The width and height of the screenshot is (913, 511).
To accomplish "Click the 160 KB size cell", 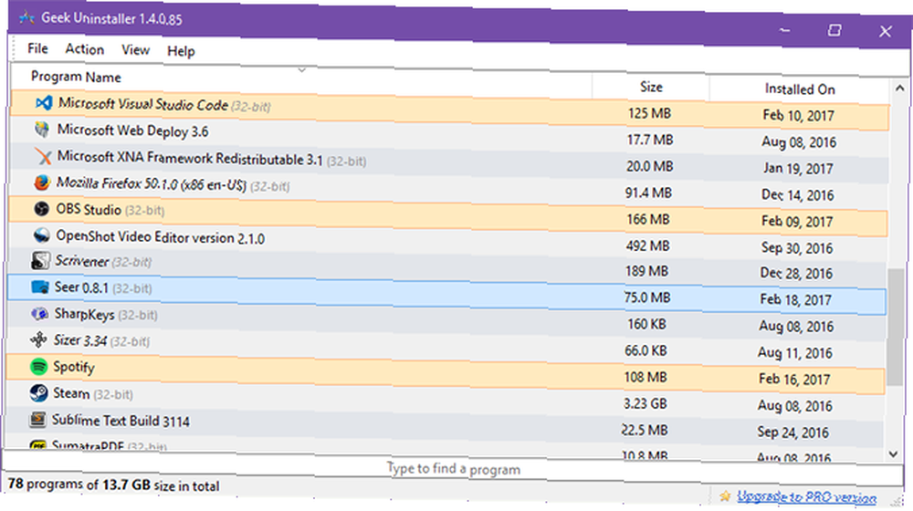I will point(646,324).
